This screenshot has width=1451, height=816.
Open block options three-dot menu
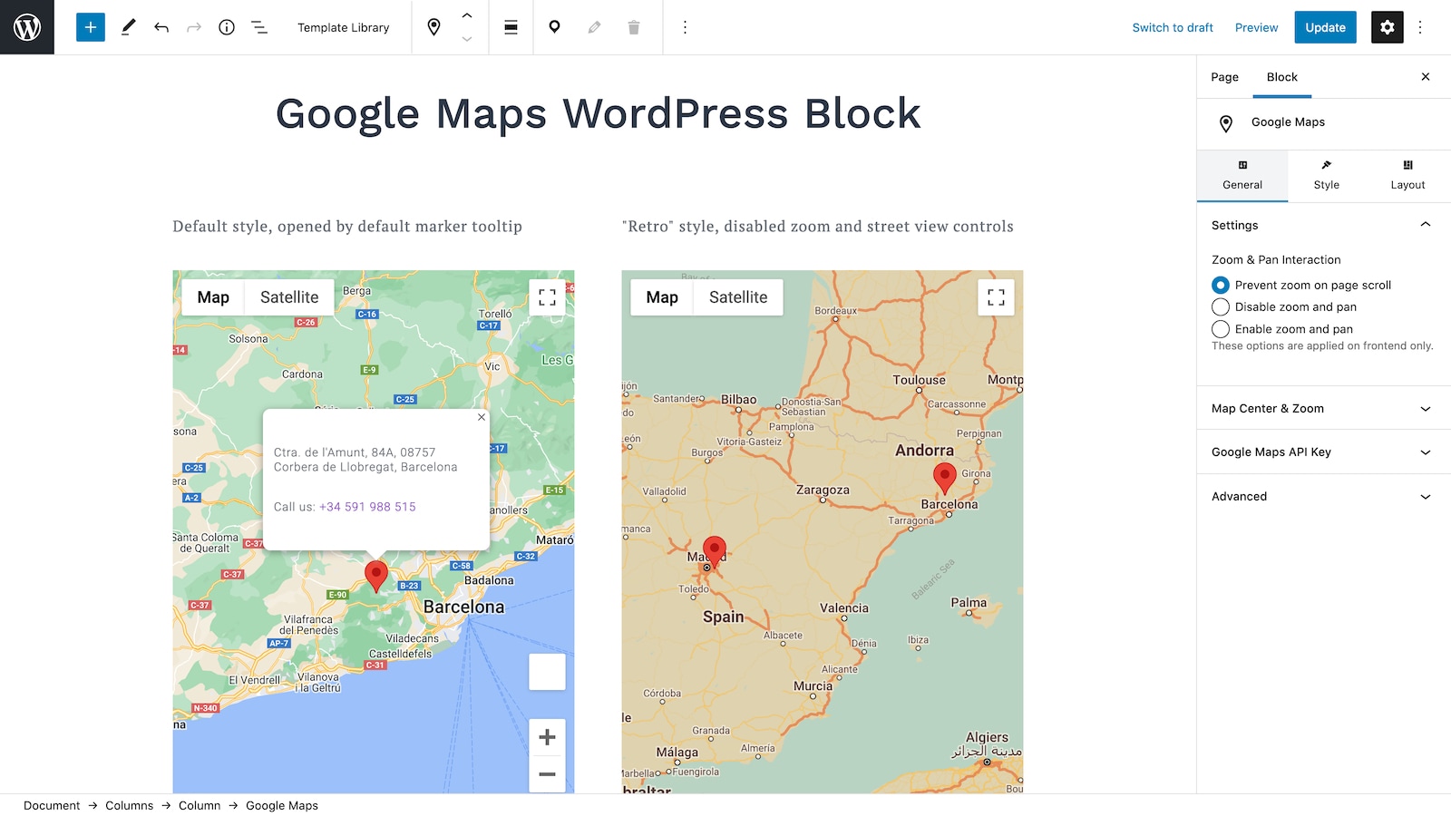(685, 27)
